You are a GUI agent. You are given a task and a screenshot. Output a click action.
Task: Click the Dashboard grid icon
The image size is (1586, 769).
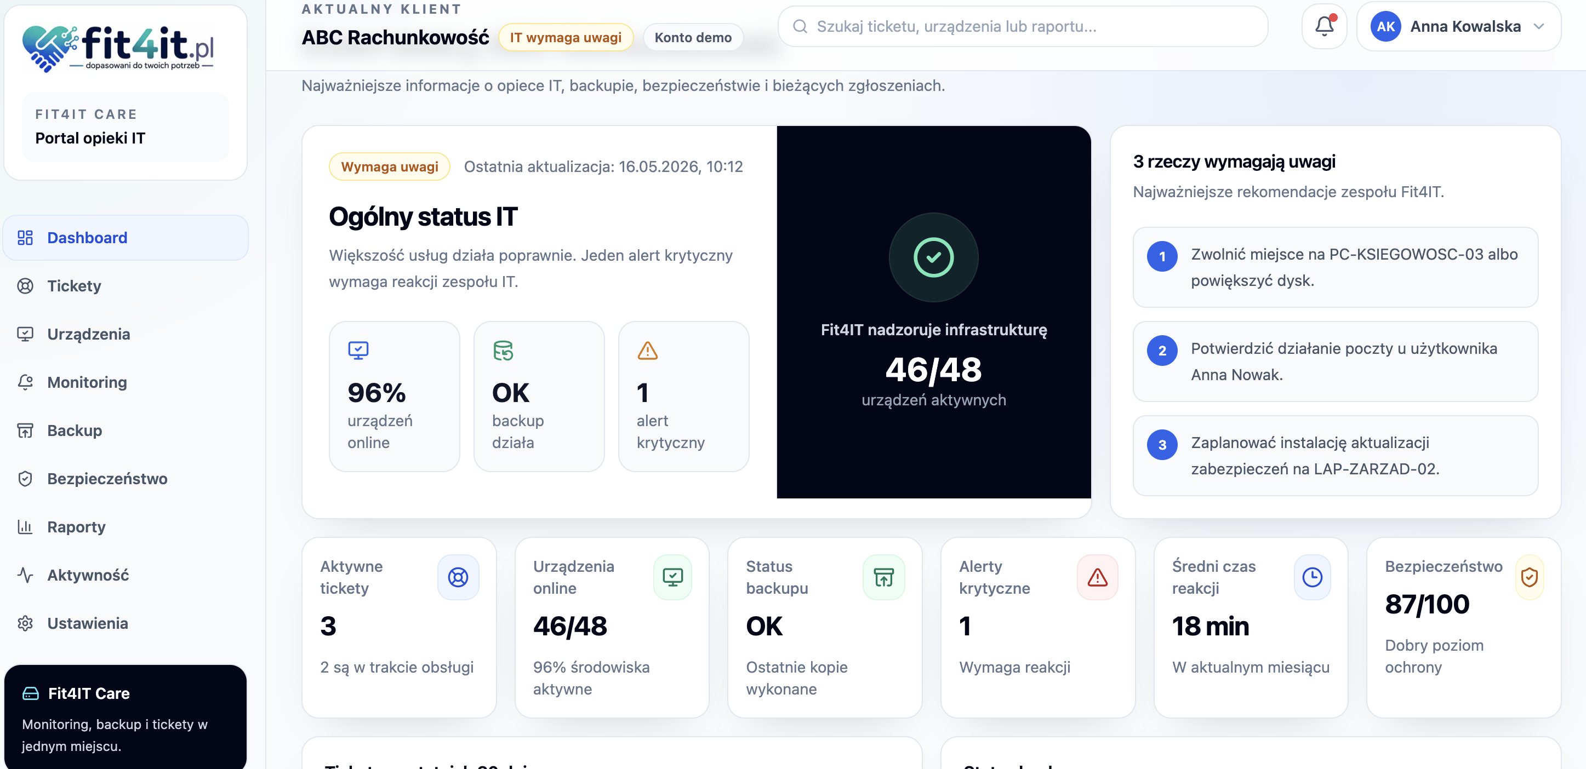coord(25,238)
